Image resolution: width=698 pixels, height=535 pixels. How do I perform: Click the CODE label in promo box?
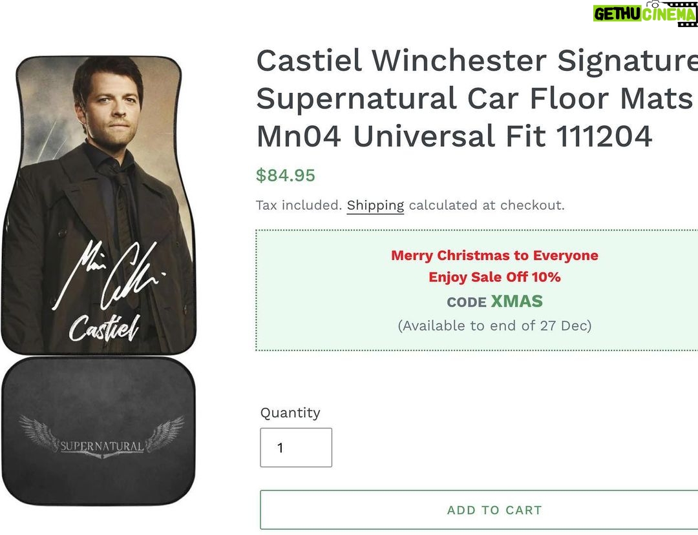click(x=467, y=303)
